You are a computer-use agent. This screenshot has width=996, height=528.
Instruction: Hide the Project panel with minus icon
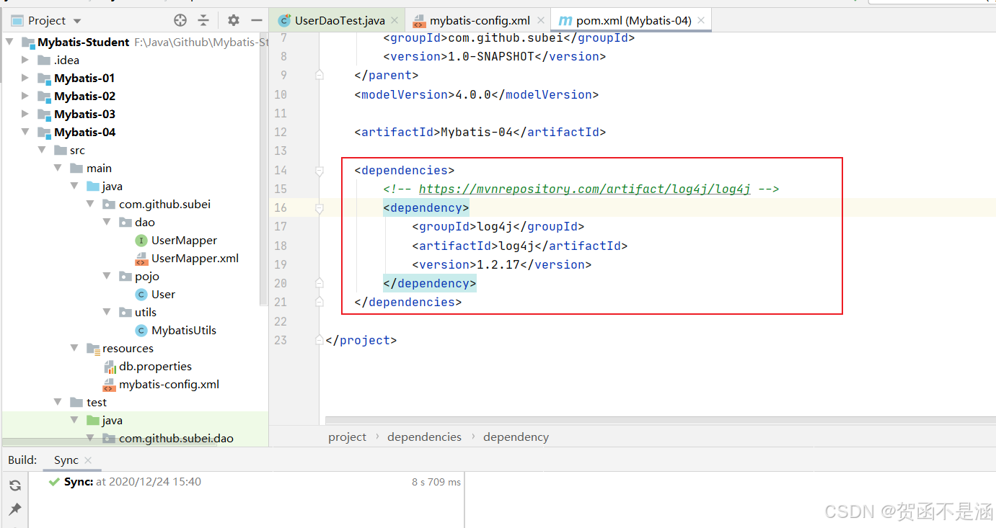[x=256, y=20]
